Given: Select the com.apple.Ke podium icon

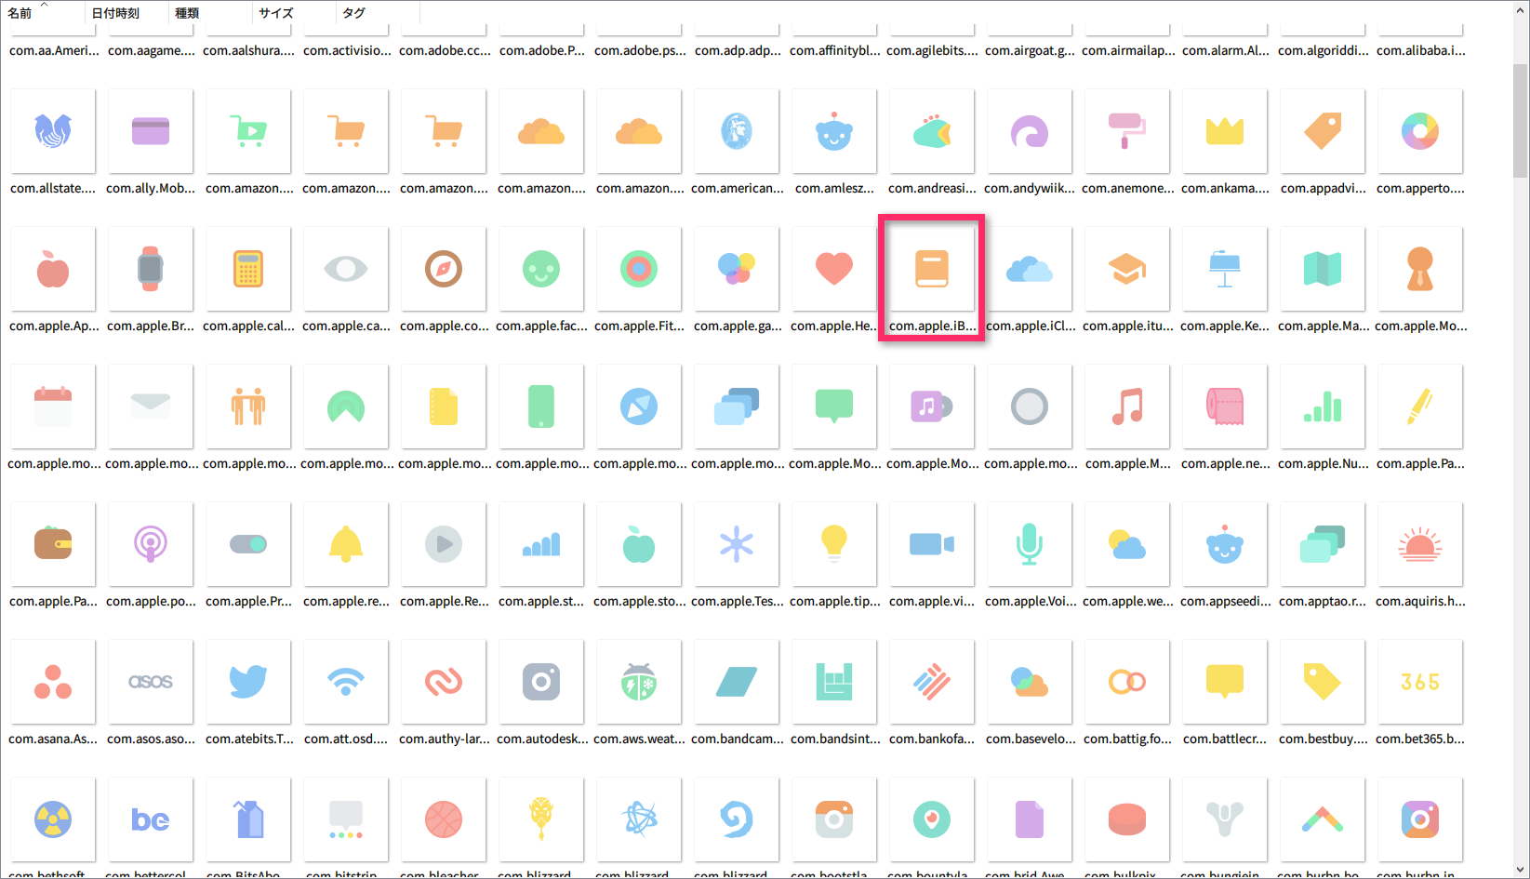Looking at the screenshot, I should pos(1225,269).
